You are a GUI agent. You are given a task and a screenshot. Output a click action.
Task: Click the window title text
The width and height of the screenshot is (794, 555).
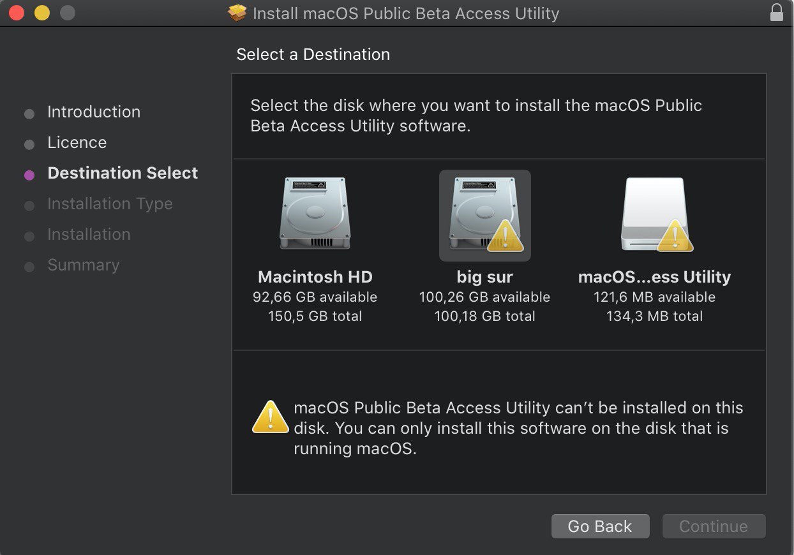click(406, 13)
